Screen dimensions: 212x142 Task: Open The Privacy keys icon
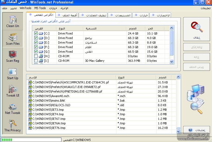click(x=13, y=124)
